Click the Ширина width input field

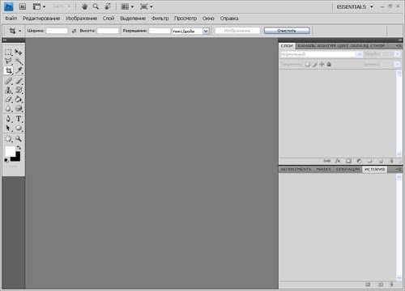[57, 31]
